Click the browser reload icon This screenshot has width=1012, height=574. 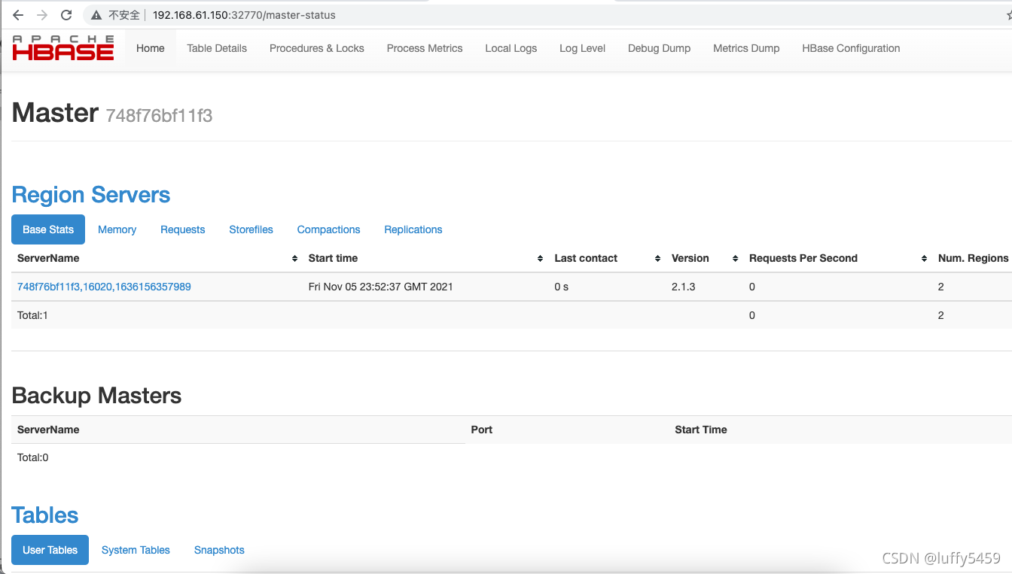click(66, 14)
